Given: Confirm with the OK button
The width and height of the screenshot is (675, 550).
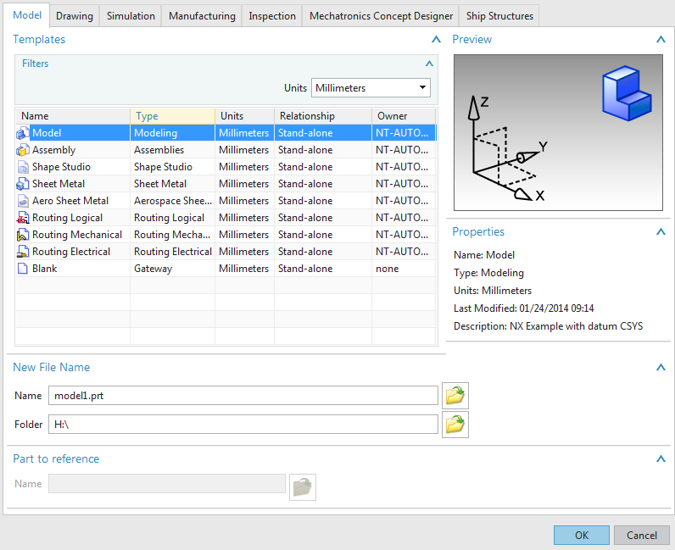Looking at the screenshot, I should [x=582, y=535].
